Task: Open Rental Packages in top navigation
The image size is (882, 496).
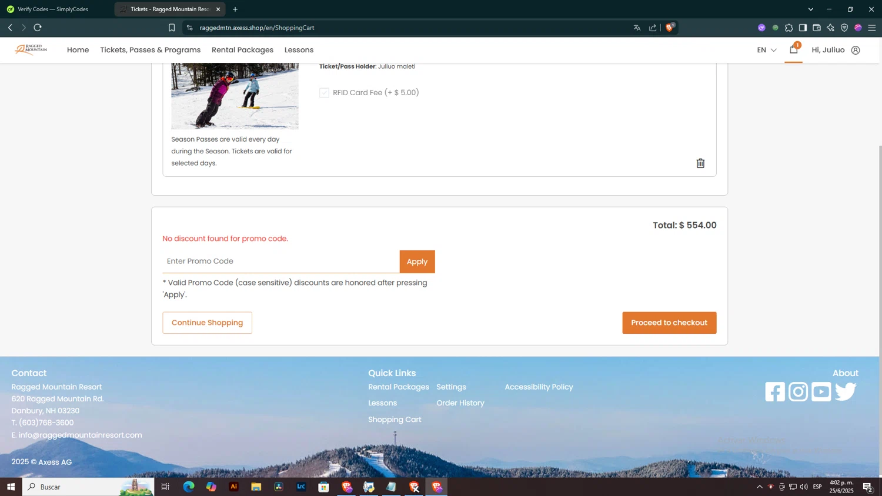Action: pyautogui.click(x=242, y=50)
